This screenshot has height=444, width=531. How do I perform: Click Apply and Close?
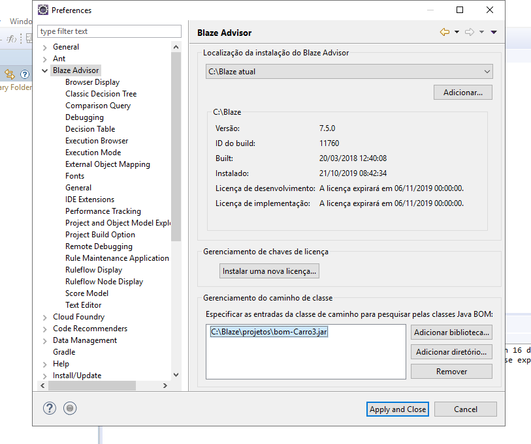(397, 409)
